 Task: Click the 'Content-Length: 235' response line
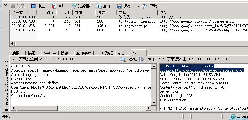(x=176, y=96)
